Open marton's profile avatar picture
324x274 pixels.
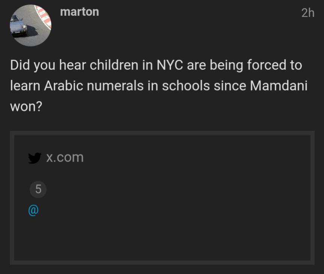point(30,26)
